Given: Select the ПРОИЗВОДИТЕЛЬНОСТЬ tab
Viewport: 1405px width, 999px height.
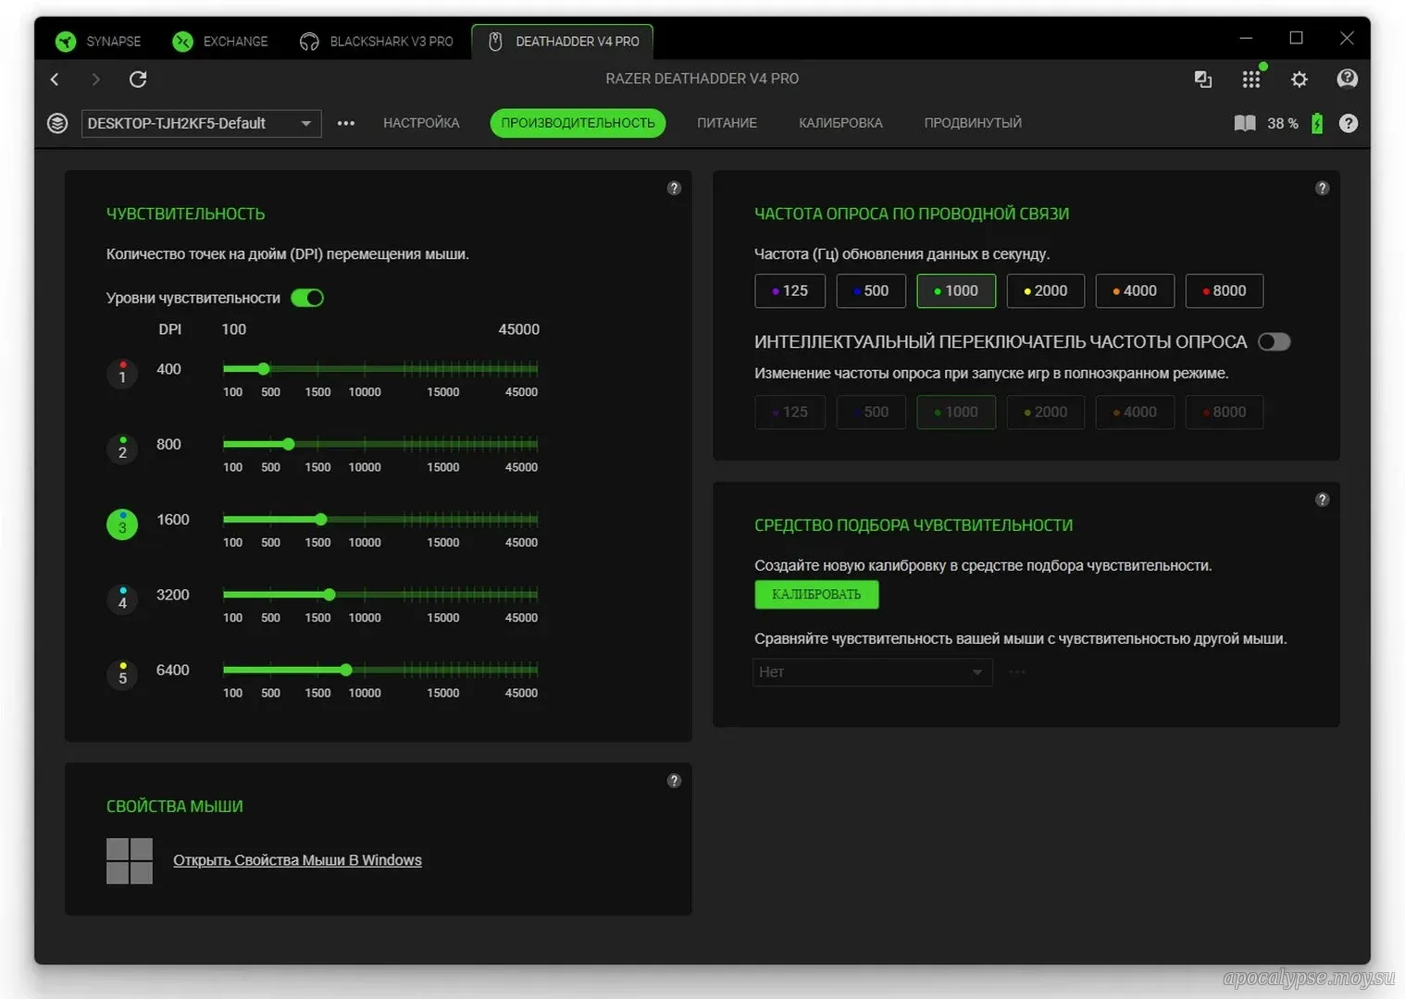Looking at the screenshot, I should tap(578, 123).
